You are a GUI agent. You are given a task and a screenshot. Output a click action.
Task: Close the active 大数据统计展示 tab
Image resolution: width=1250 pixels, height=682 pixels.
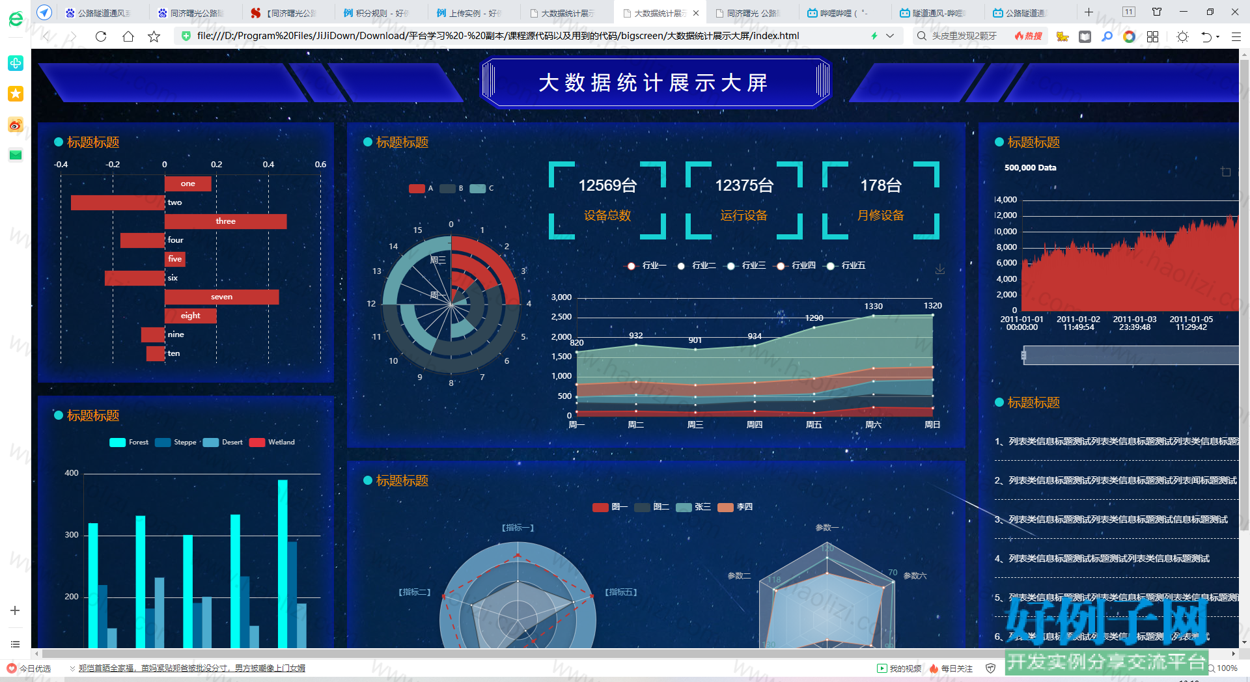pyautogui.click(x=696, y=13)
